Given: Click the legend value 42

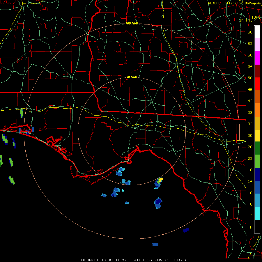Looking at the screenshot, I should pos(250,101).
